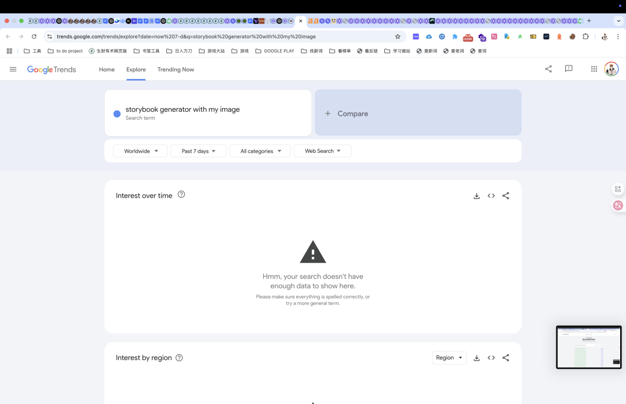The width and height of the screenshot is (626, 404).
Task: Open embed code for Interest by region
Action: click(491, 358)
